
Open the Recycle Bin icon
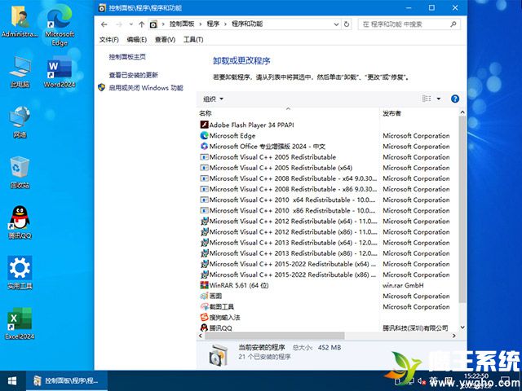(20, 172)
